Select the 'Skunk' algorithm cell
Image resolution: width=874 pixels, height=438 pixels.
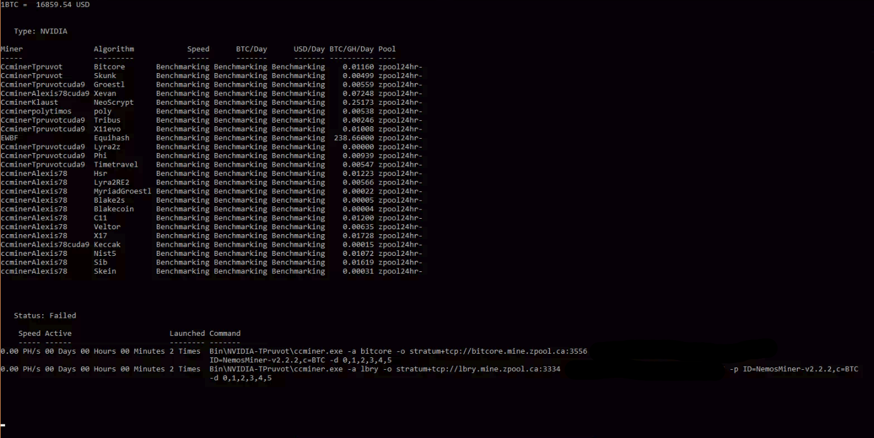(x=105, y=76)
